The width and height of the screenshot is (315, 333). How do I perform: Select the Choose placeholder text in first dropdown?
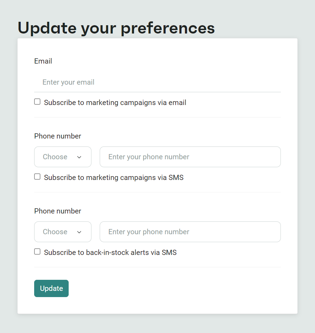(x=55, y=156)
